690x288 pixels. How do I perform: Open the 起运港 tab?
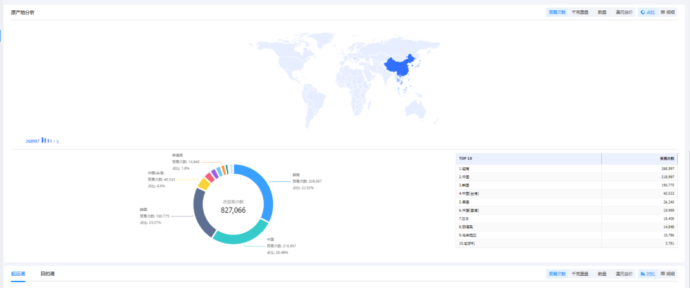pos(18,274)
